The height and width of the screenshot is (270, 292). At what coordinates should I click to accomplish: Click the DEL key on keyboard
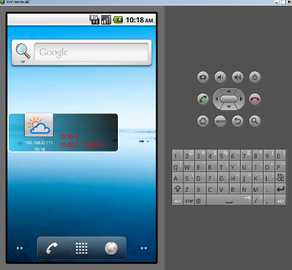tap(280, 178)
